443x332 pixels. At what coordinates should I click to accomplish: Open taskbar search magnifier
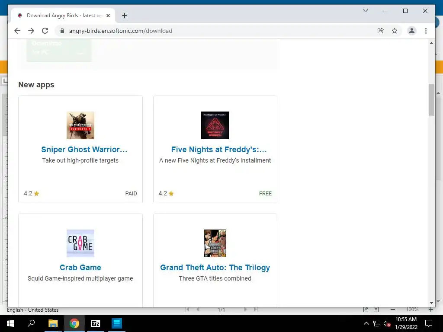click(x=31, y=323)
